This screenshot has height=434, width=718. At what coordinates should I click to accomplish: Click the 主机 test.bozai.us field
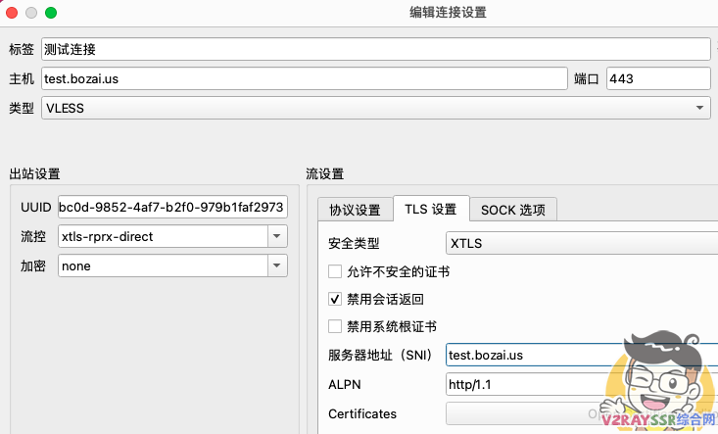[304, 78]
